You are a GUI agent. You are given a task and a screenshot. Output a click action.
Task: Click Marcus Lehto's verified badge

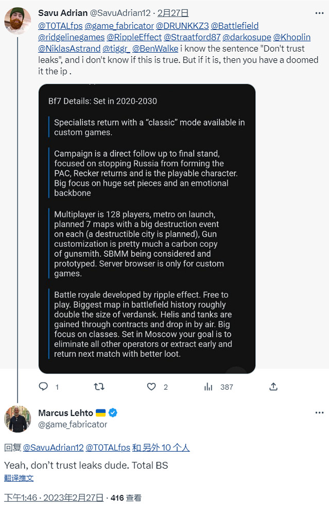click(x=113, y=413)
